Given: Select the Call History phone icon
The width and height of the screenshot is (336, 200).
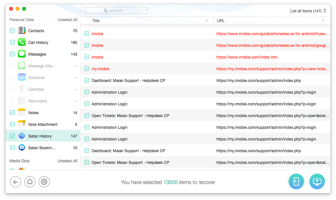Looking at the screenshot, I should 22,43.
